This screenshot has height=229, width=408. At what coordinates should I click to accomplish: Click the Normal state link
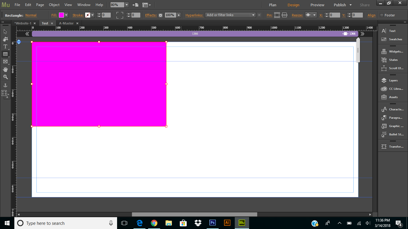click(31, 15)
